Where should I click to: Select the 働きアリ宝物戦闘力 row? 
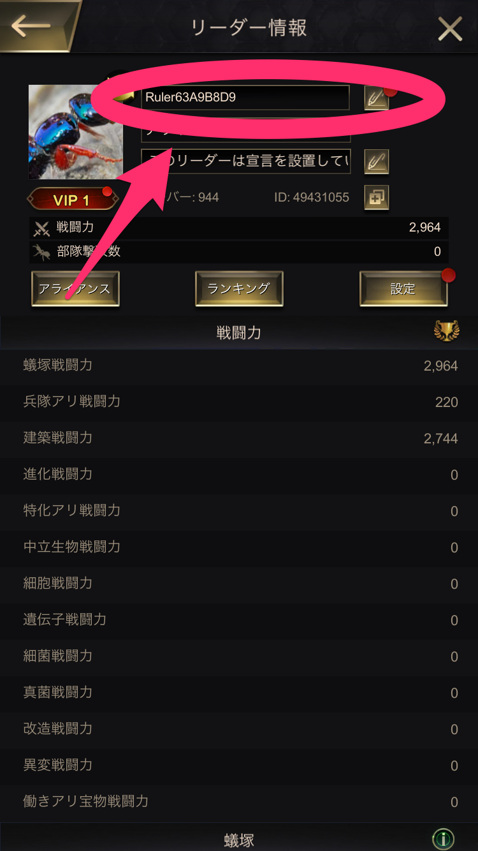(239, 802)
